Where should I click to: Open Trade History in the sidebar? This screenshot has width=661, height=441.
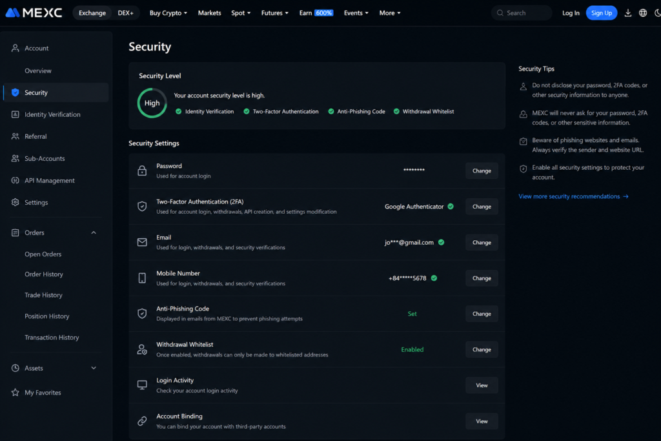coord(43,295)
